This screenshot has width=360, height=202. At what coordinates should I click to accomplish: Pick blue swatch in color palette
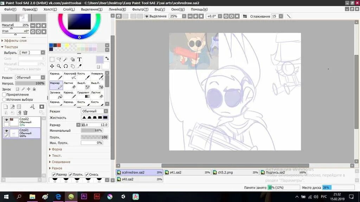[x=51, y=45]
